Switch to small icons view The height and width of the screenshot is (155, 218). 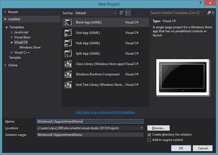[x=121, y=13]
